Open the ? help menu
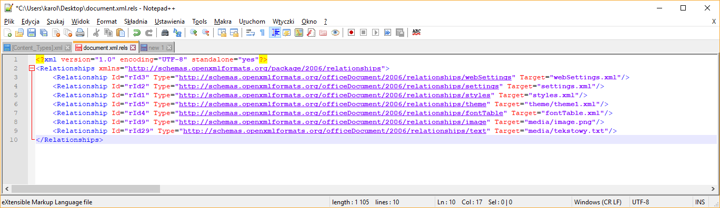The width and height of the screenshot is (720, 208). point(326,21)
